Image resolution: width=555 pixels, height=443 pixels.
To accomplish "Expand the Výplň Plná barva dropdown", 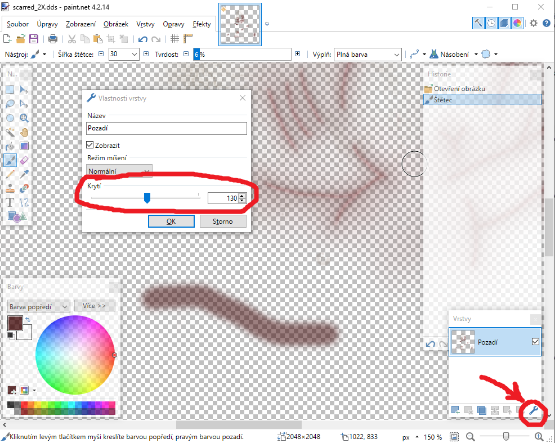I will 368,55.
